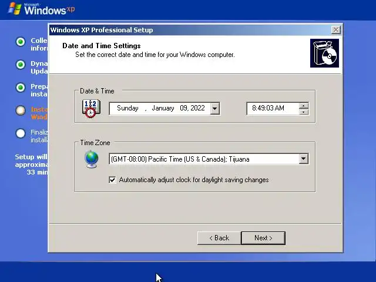Increase time with the up spinner arrow
Viewport: 376px width, 282px height.
[x=304, y=106]
